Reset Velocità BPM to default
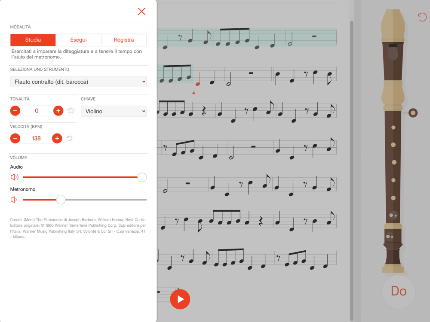This screenshot has height=322, width=430. (x=70, y=138)
